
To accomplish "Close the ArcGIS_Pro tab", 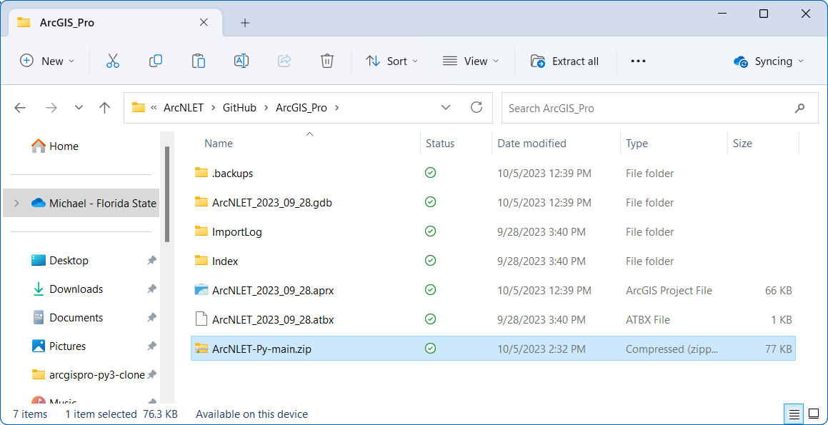I will [204, 23].
